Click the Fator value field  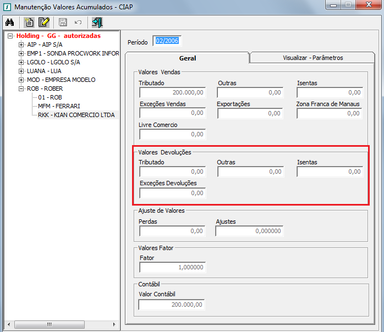click(x=172, y=267)
